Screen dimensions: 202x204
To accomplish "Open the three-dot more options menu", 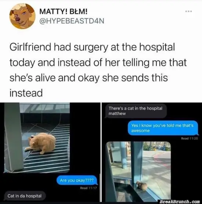I will (x=189, y=11).
